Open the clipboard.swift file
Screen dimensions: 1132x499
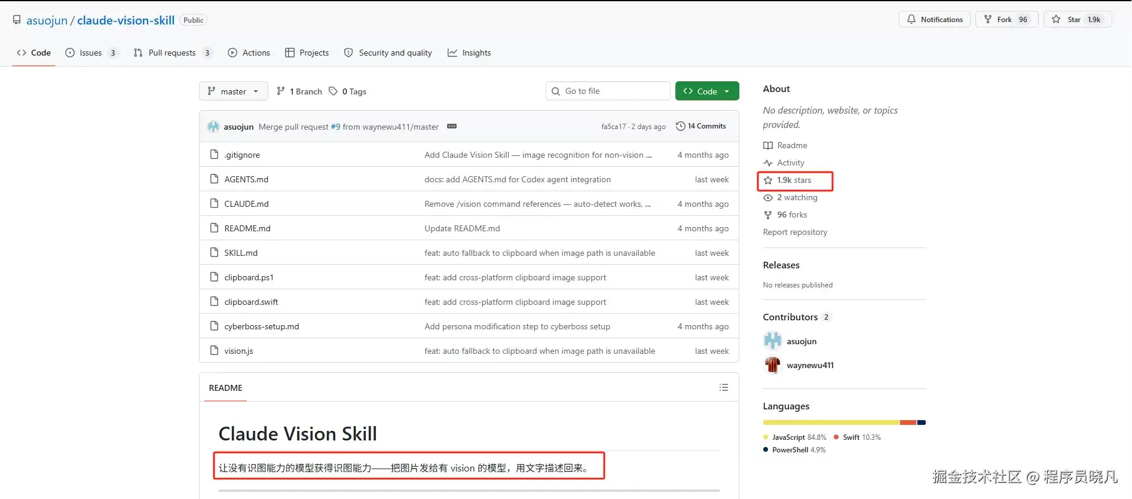(x=251, y=302)
